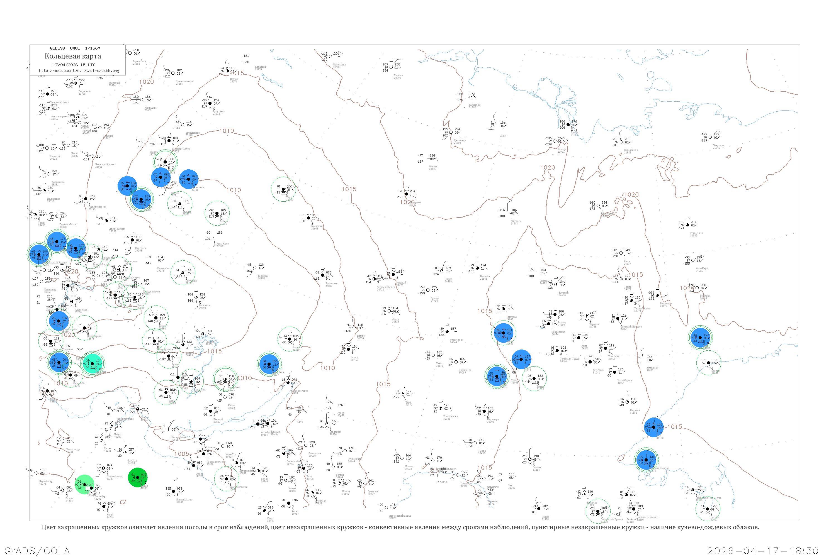The width and height of the screenshot is (836, 557).
Task: Click the Николаевск-на-Амуре station label
Action: [x=708, y=498]
